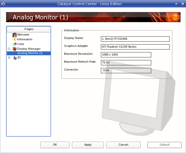Image resolution: width=186 pixels, height=153 pixels.
Task: Click the Cancel button
Action: [x=123, y=145]
